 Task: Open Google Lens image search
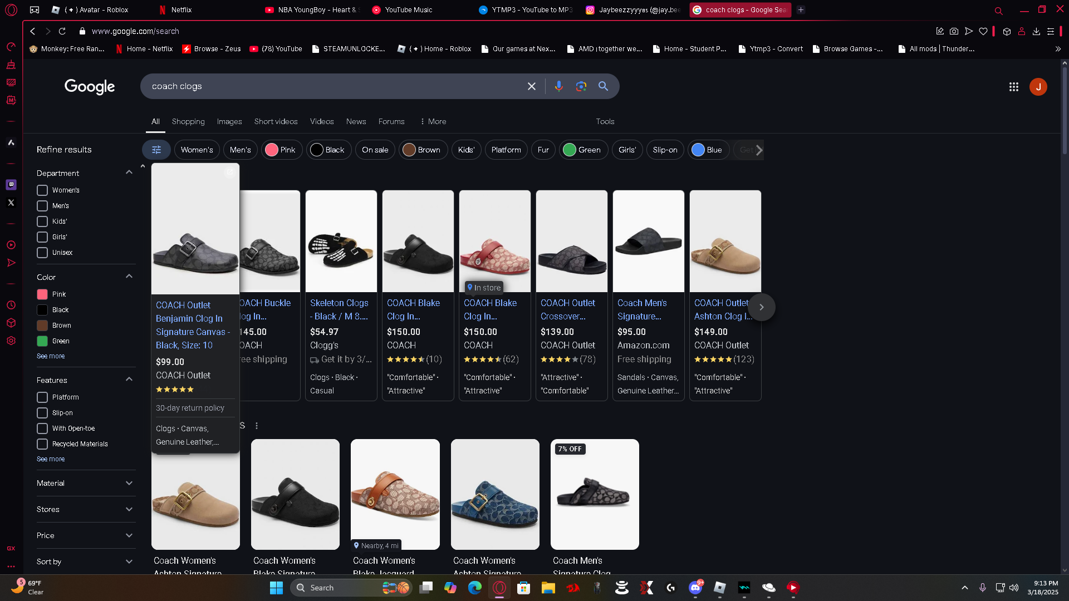[581, 86]
